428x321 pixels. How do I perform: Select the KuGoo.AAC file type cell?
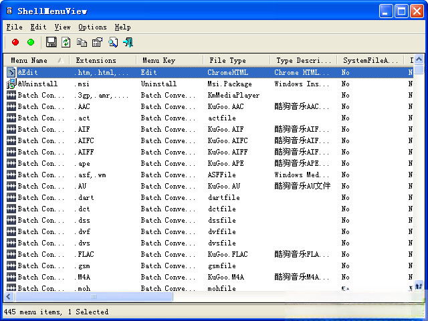[x=226, y=106]
